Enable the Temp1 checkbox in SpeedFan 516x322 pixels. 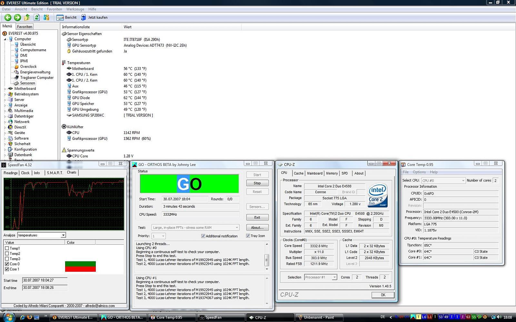click(x=7, y=248)
